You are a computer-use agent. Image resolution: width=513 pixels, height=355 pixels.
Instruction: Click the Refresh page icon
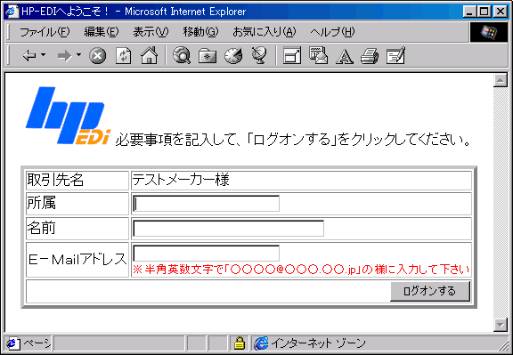coord(124,55)
